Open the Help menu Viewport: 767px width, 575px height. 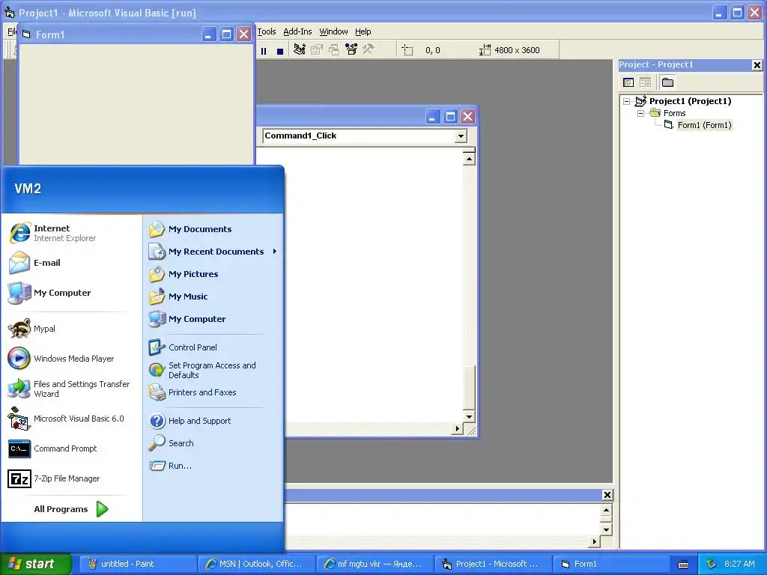tap(363, 31)
